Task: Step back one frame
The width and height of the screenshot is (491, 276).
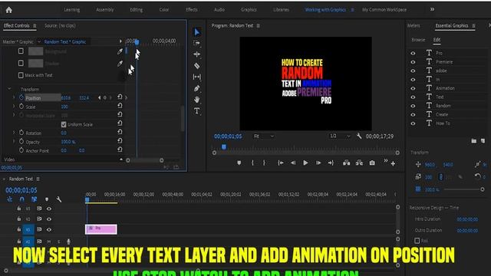Action: click(293, 163)
